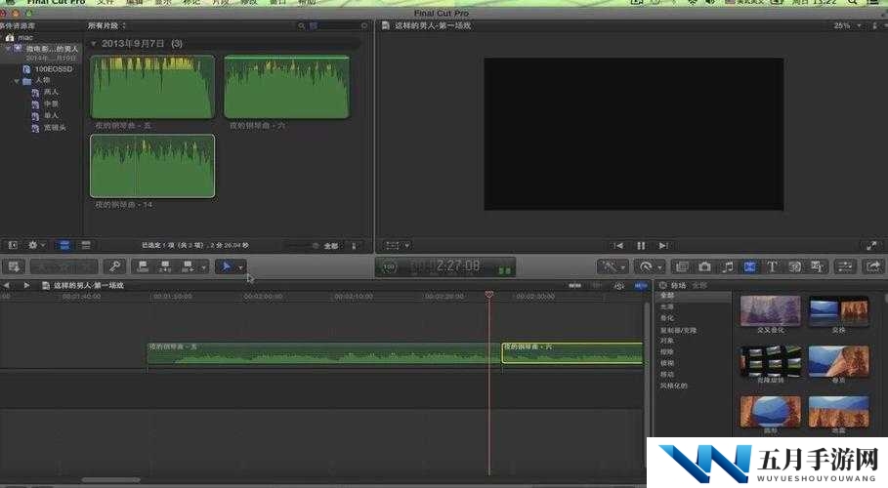Open the enhancements wand dropdown arrow
The width and height of the screenshot is (888, 488).
click(622, 266)
